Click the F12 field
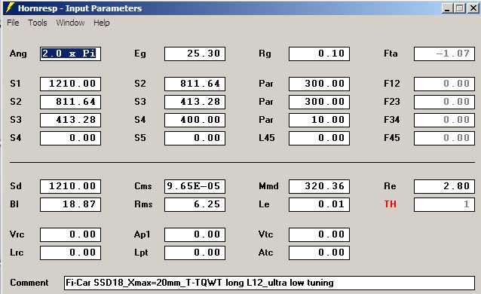Image resolution: width=481 pixels, height=294 pixels. click(444, 84)
